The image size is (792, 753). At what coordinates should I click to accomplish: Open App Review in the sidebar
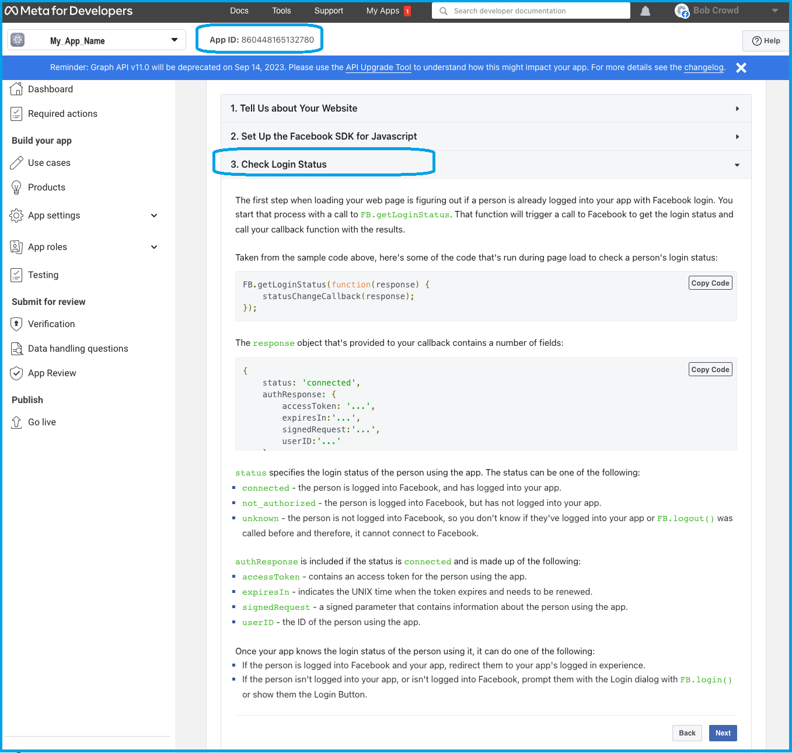click(52, 373)
